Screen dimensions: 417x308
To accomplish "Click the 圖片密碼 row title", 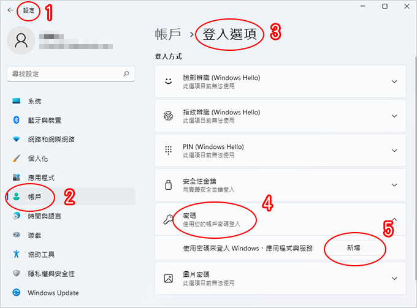I will coord(196,274).
